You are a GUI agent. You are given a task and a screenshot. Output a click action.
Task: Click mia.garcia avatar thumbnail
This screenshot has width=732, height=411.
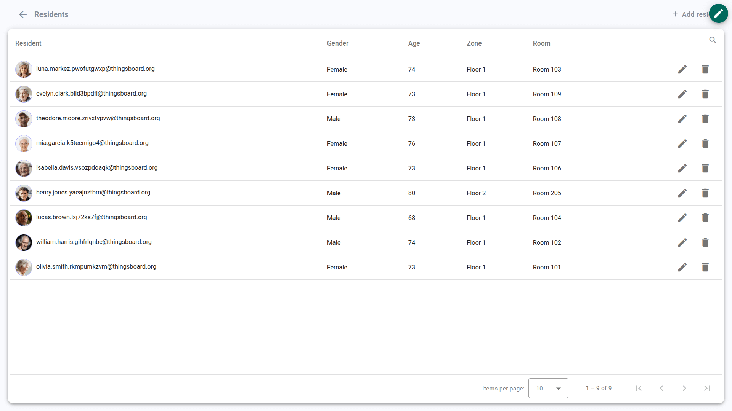click(x=24, y=143)
